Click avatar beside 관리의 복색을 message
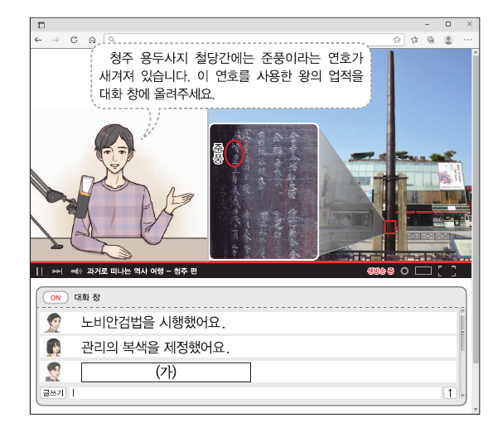 53,348
